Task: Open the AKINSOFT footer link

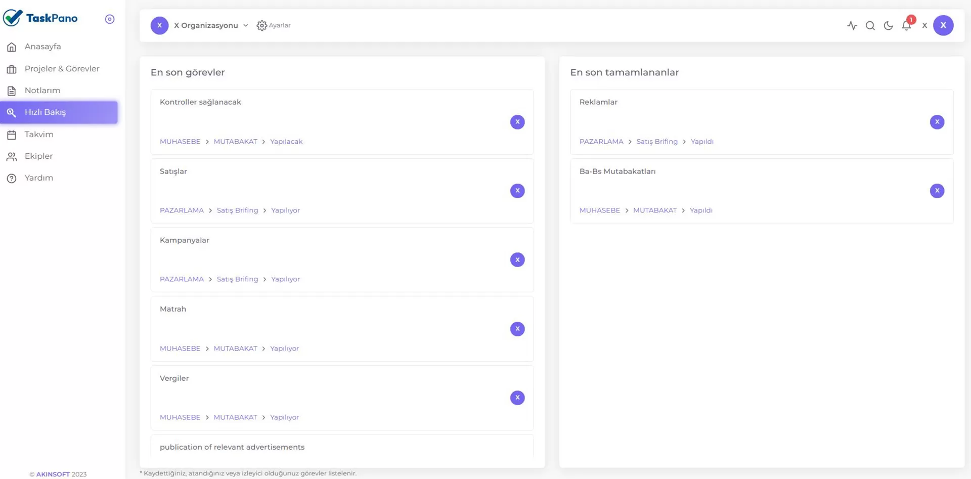Action: (x=53, y=474)
